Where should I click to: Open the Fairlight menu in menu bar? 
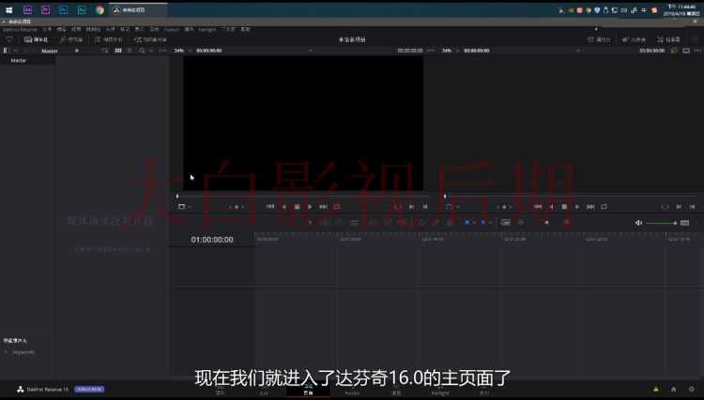pos(207,30)
